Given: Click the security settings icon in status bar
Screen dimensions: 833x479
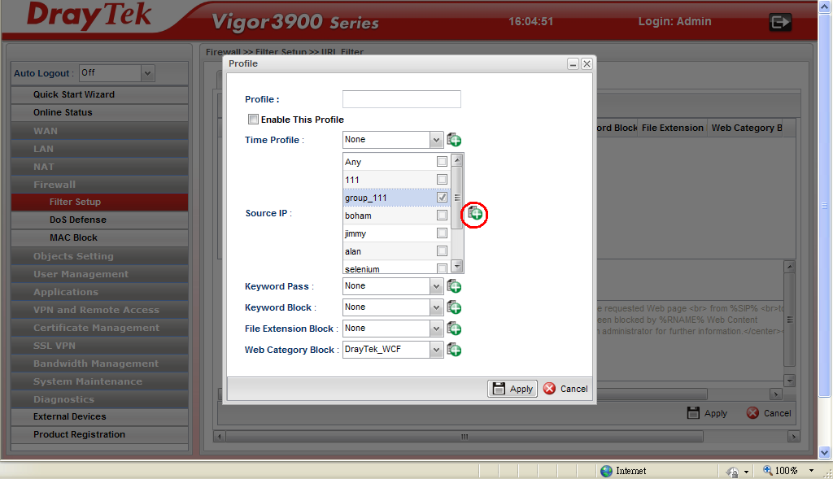Looking at the screenshot, I should (732, 472).
